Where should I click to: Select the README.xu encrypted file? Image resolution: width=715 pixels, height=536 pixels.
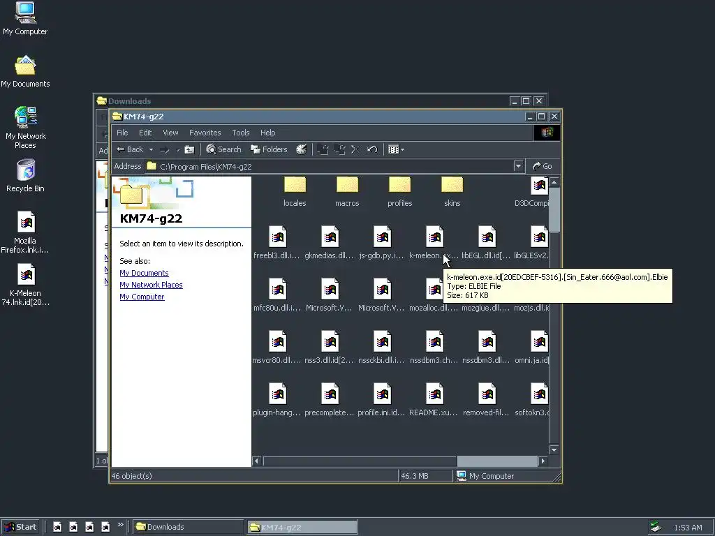point(434,400)
